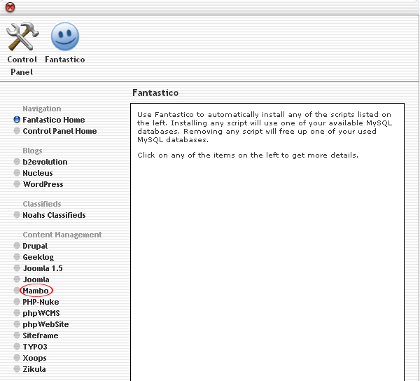Open the Control Panel wrench and hammer icon

tap(22, 36)
